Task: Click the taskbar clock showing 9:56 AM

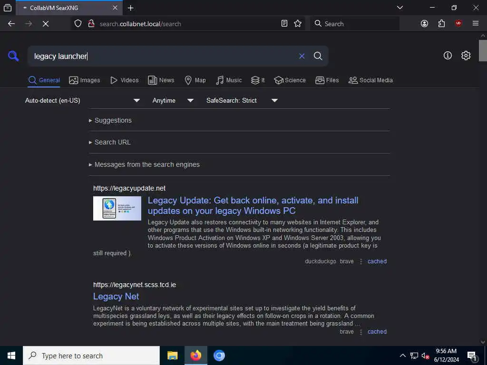Action: [446, 355]
